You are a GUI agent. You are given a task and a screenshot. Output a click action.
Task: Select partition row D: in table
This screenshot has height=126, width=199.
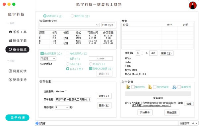(77, 38)
